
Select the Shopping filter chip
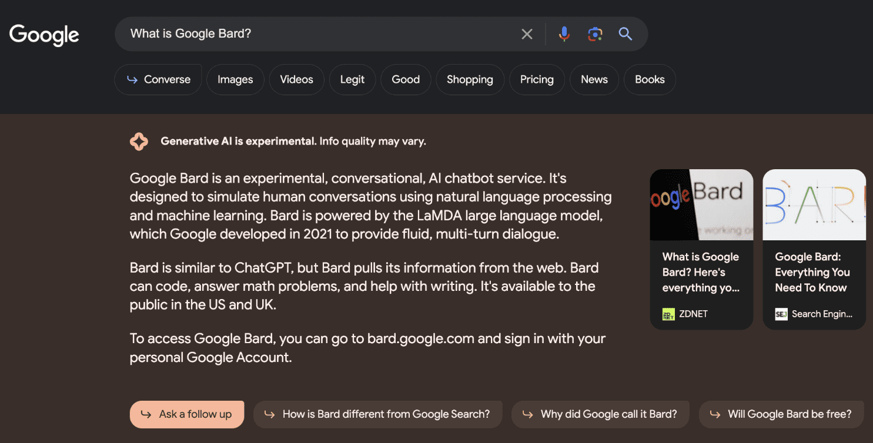coord(470,79)
